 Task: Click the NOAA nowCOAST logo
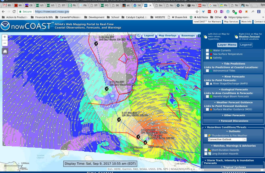coord(5,26)
